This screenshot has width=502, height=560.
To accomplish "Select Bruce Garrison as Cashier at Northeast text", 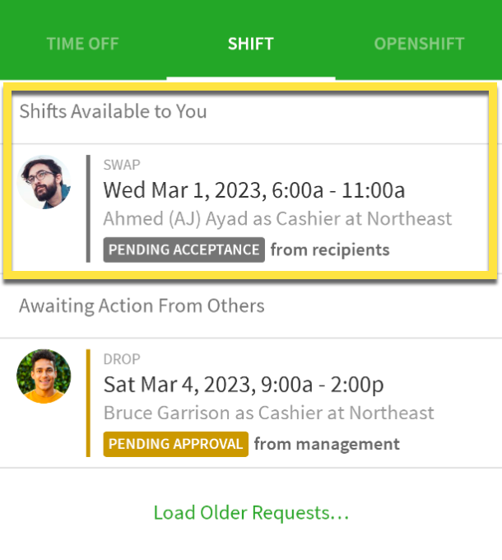I will (x=268, y=413).
